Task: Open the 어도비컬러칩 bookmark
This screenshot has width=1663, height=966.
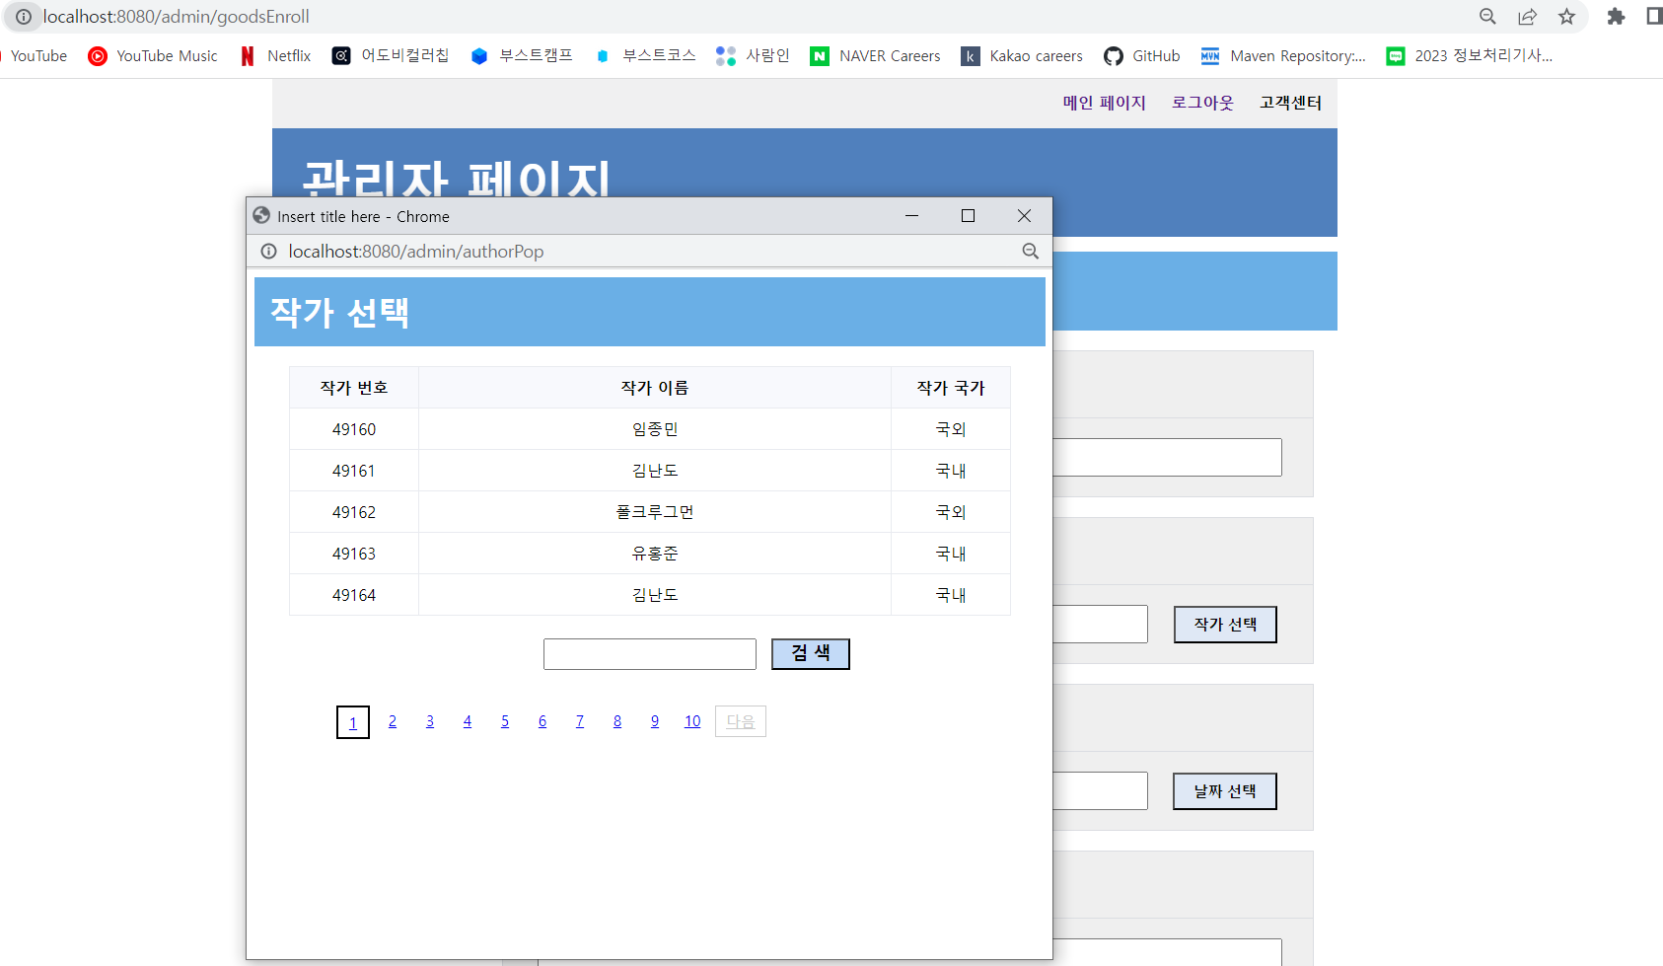Action: pos(391,56)
